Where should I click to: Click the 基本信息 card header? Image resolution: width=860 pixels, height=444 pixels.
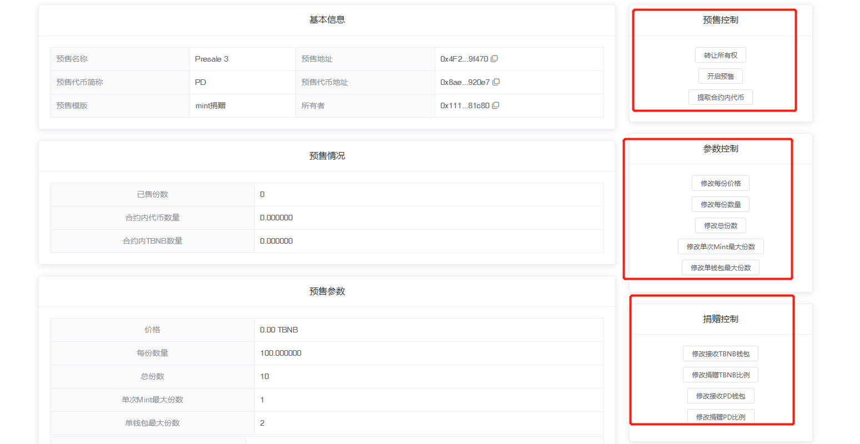(x=327, y=20)
